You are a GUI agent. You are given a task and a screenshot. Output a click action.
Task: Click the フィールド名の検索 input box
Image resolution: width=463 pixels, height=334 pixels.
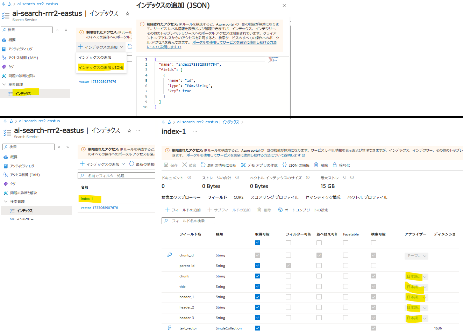[188, 221]
